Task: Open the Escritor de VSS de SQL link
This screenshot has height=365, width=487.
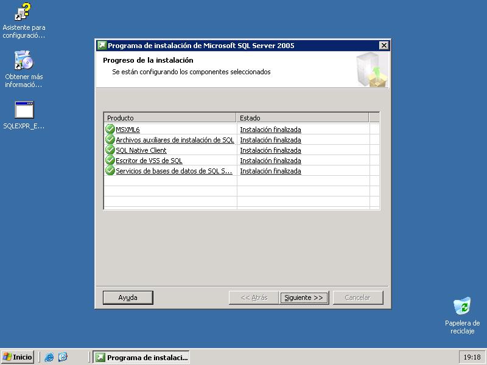Action: pyautogui.click(x=149, y=161)
